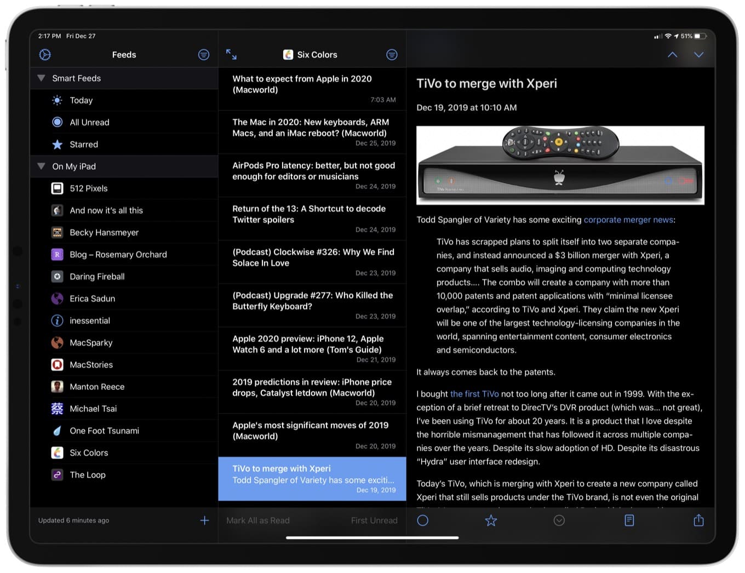745x573 pixels.
Task: Click Mark All as Read button
Action: 258,520
